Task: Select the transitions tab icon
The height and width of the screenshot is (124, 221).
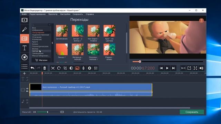Action: coord(25,39)
